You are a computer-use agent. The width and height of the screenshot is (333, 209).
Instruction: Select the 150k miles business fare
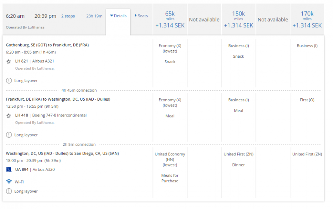[x=238, y=20]
